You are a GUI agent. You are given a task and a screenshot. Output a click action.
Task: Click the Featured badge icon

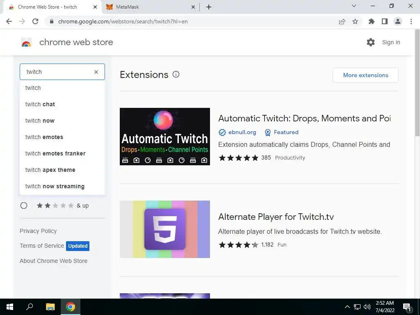coord(267,132)
